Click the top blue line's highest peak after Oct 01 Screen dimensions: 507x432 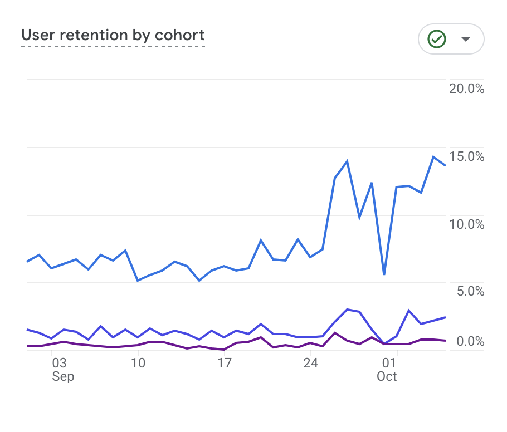(x=433, y=156)
